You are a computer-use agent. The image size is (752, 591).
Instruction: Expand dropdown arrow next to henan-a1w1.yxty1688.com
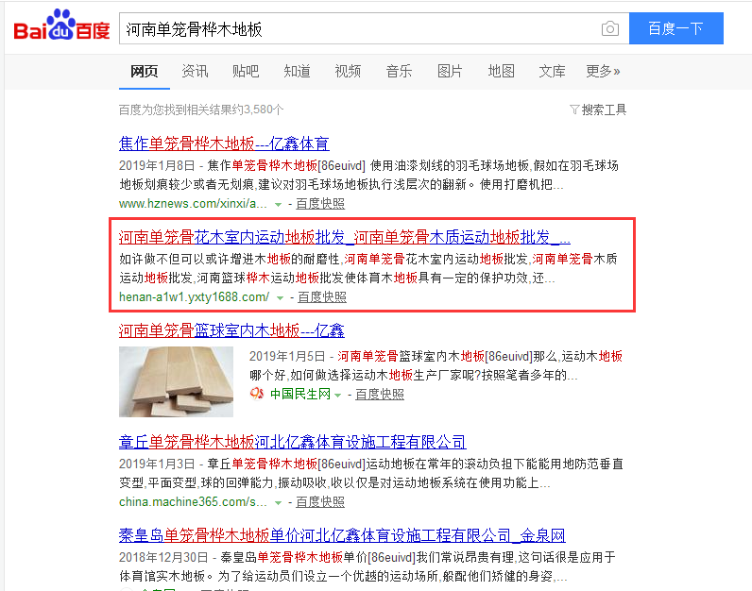(x=280, y=298)
